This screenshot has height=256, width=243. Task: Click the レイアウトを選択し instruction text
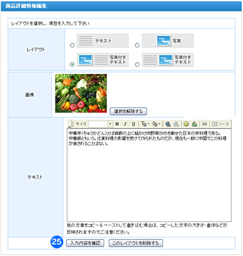(51, 24)
